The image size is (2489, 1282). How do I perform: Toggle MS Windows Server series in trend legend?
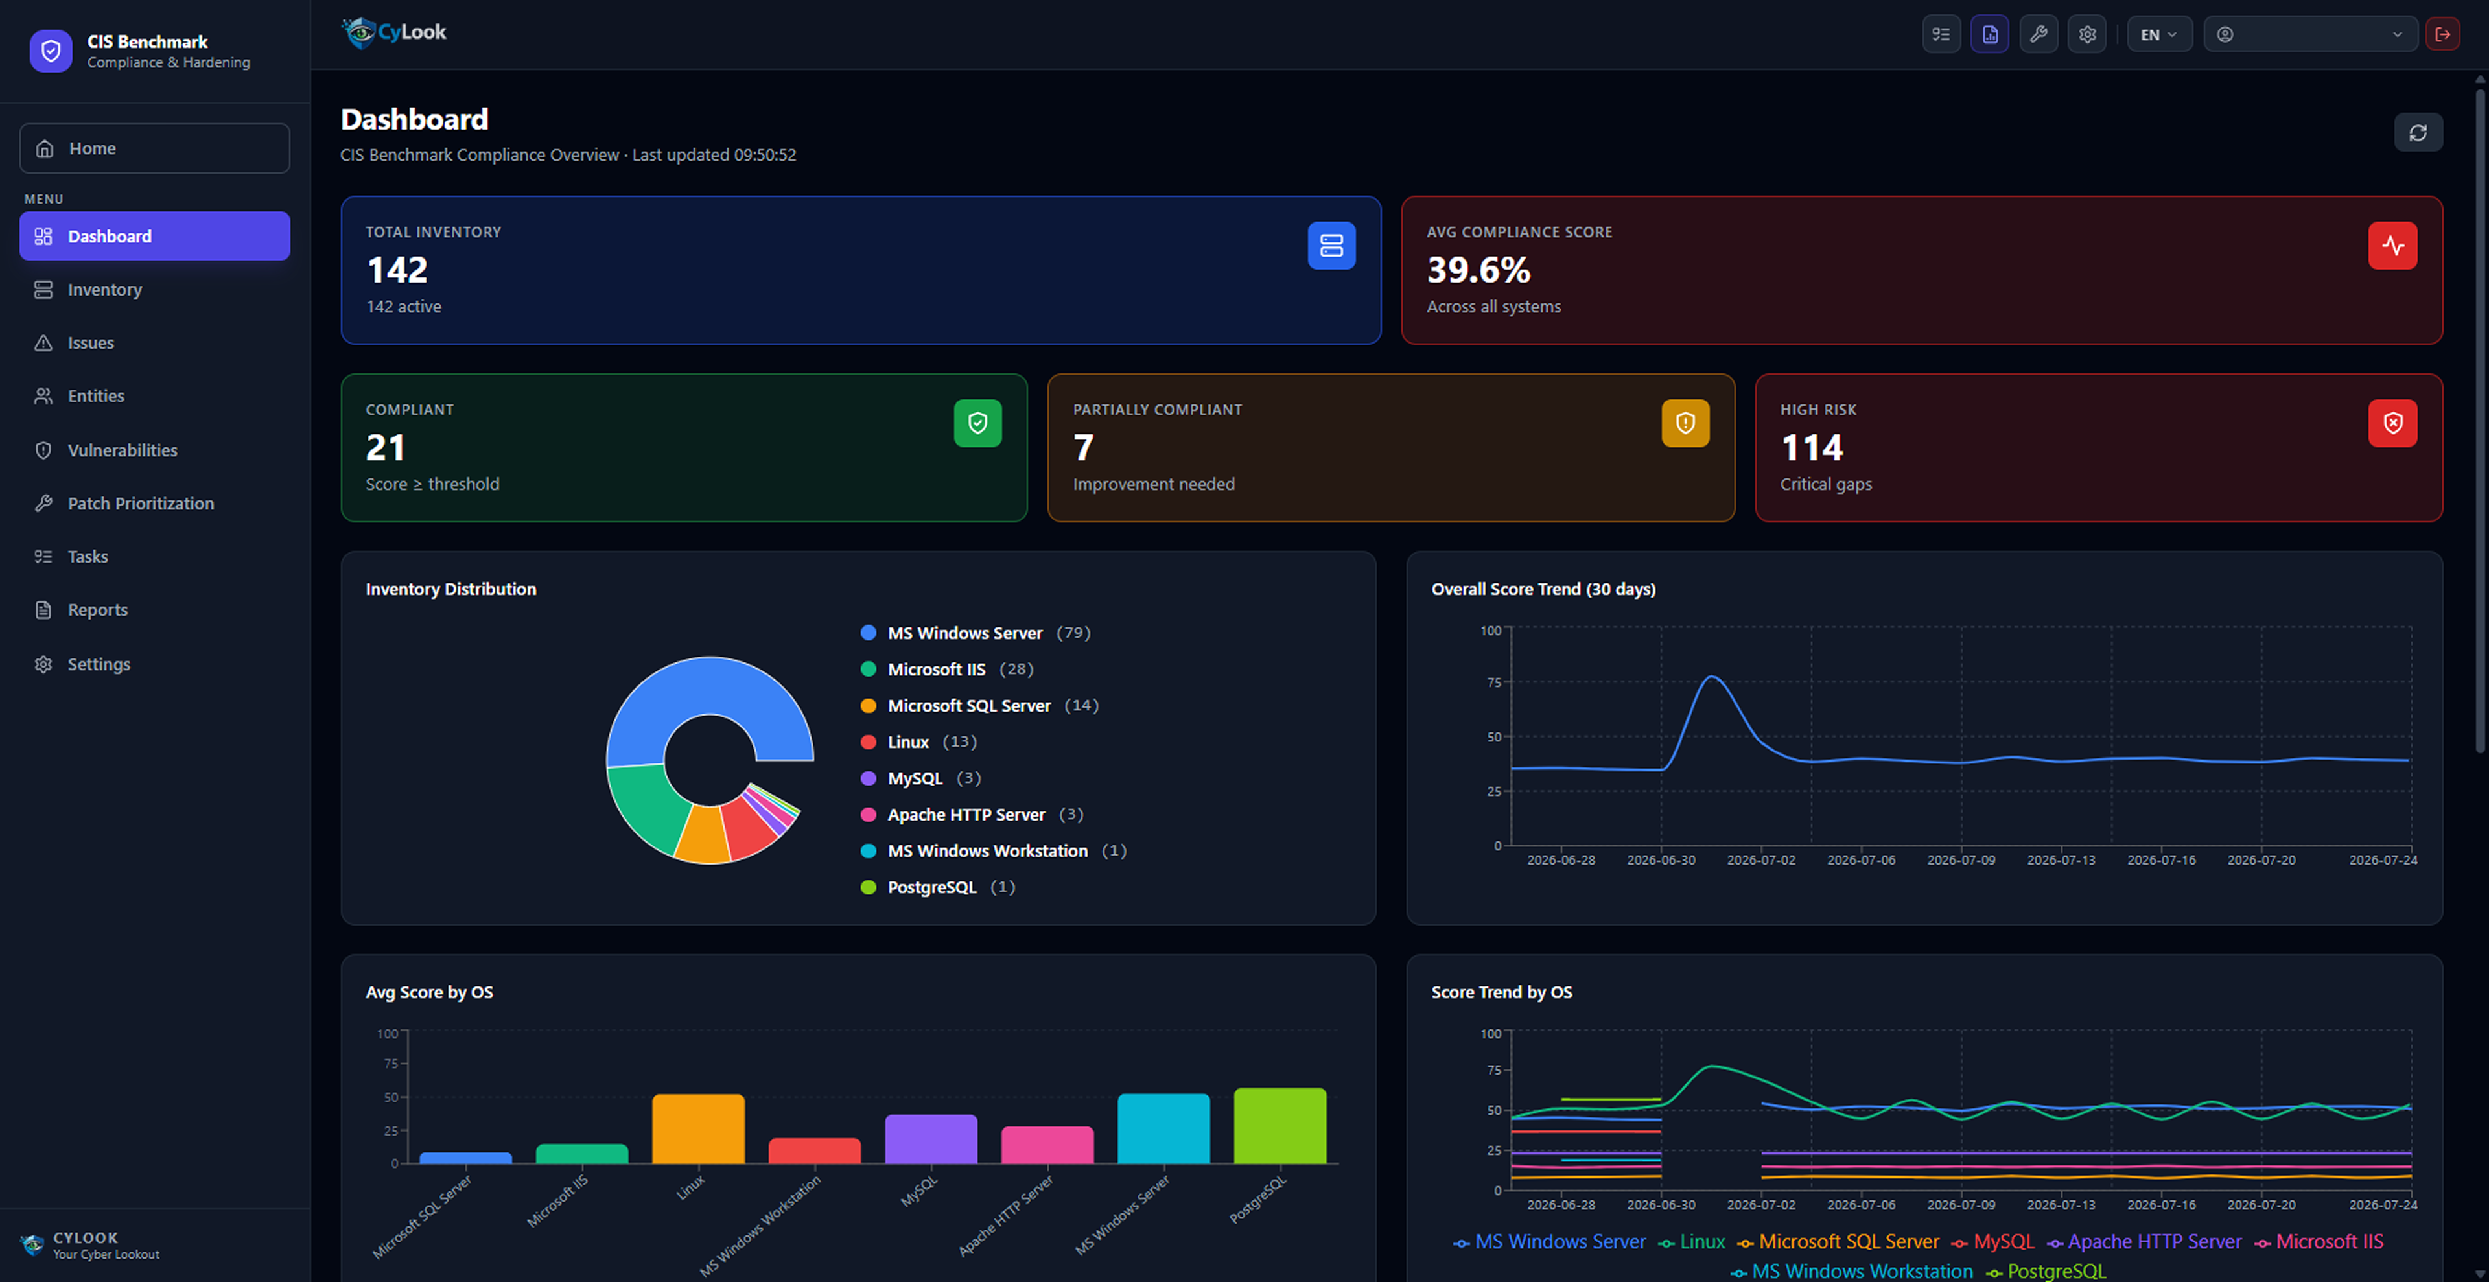(x=1550, y=1242)
